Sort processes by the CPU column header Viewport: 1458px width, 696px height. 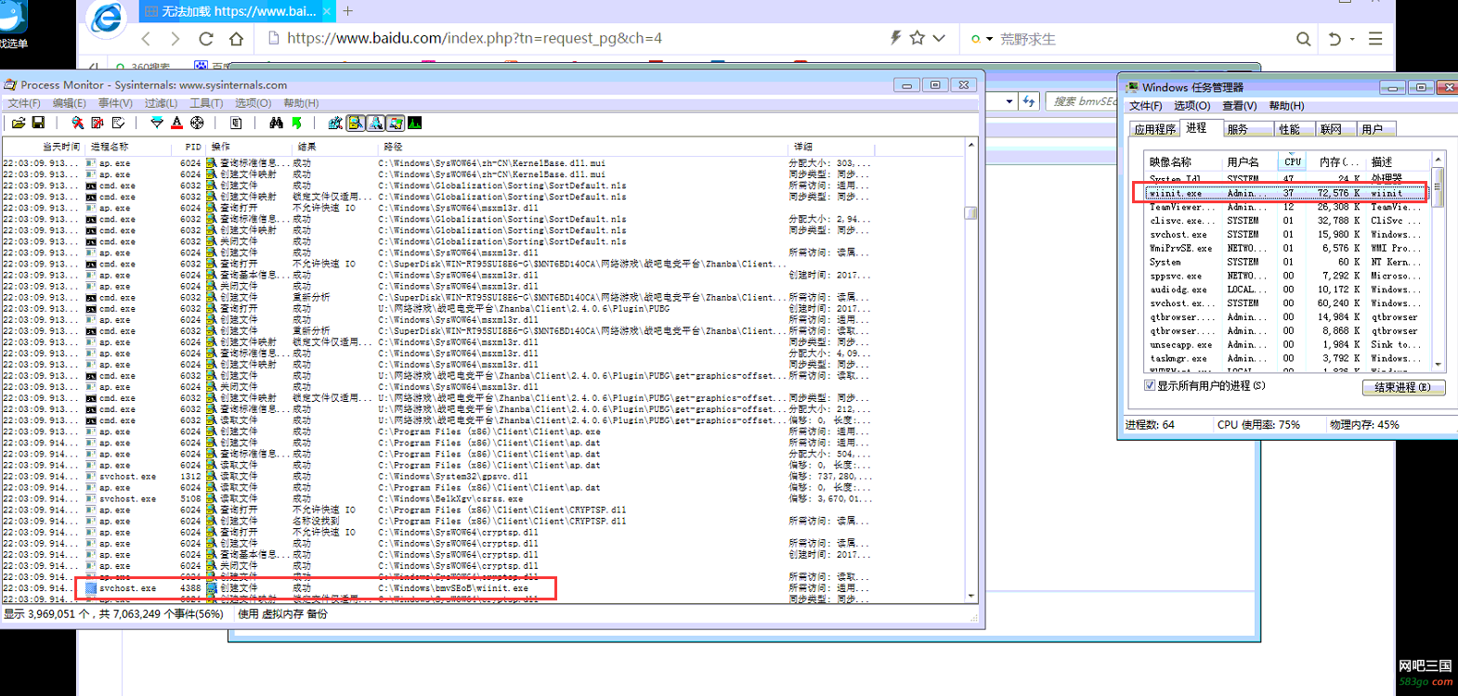pyautogui.click(x=1292, y=161)
